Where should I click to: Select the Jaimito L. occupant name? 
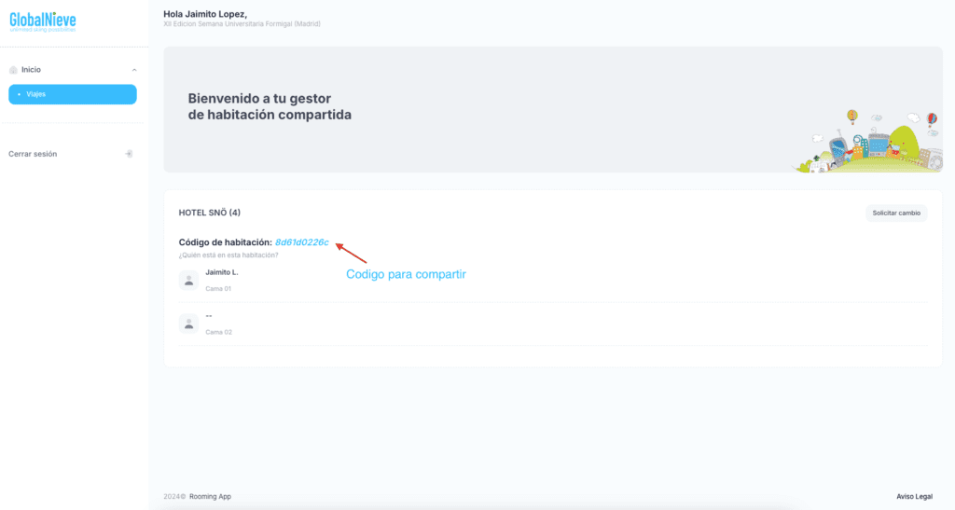tap(222, 272)
